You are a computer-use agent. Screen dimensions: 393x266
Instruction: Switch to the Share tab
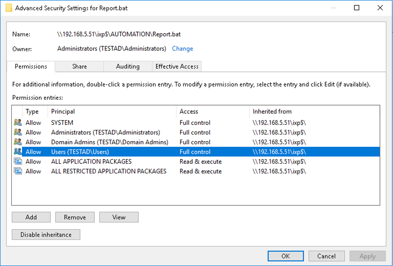pyautogui.click(x=79, y=66)
